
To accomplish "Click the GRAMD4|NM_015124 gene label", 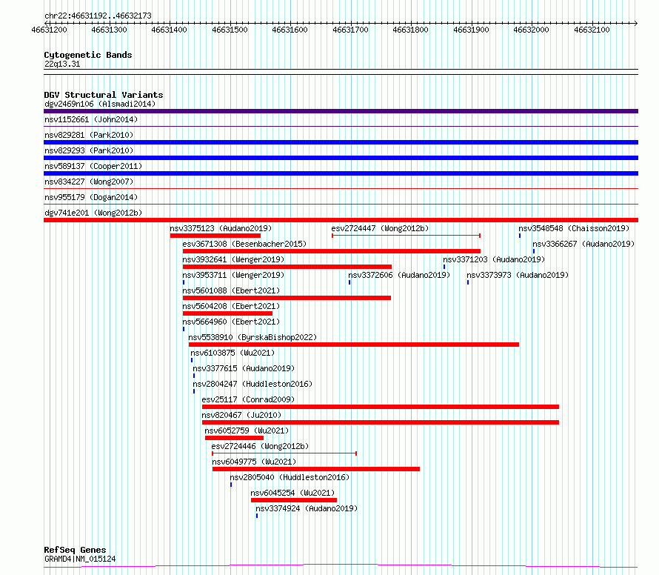I will point(80,559).
